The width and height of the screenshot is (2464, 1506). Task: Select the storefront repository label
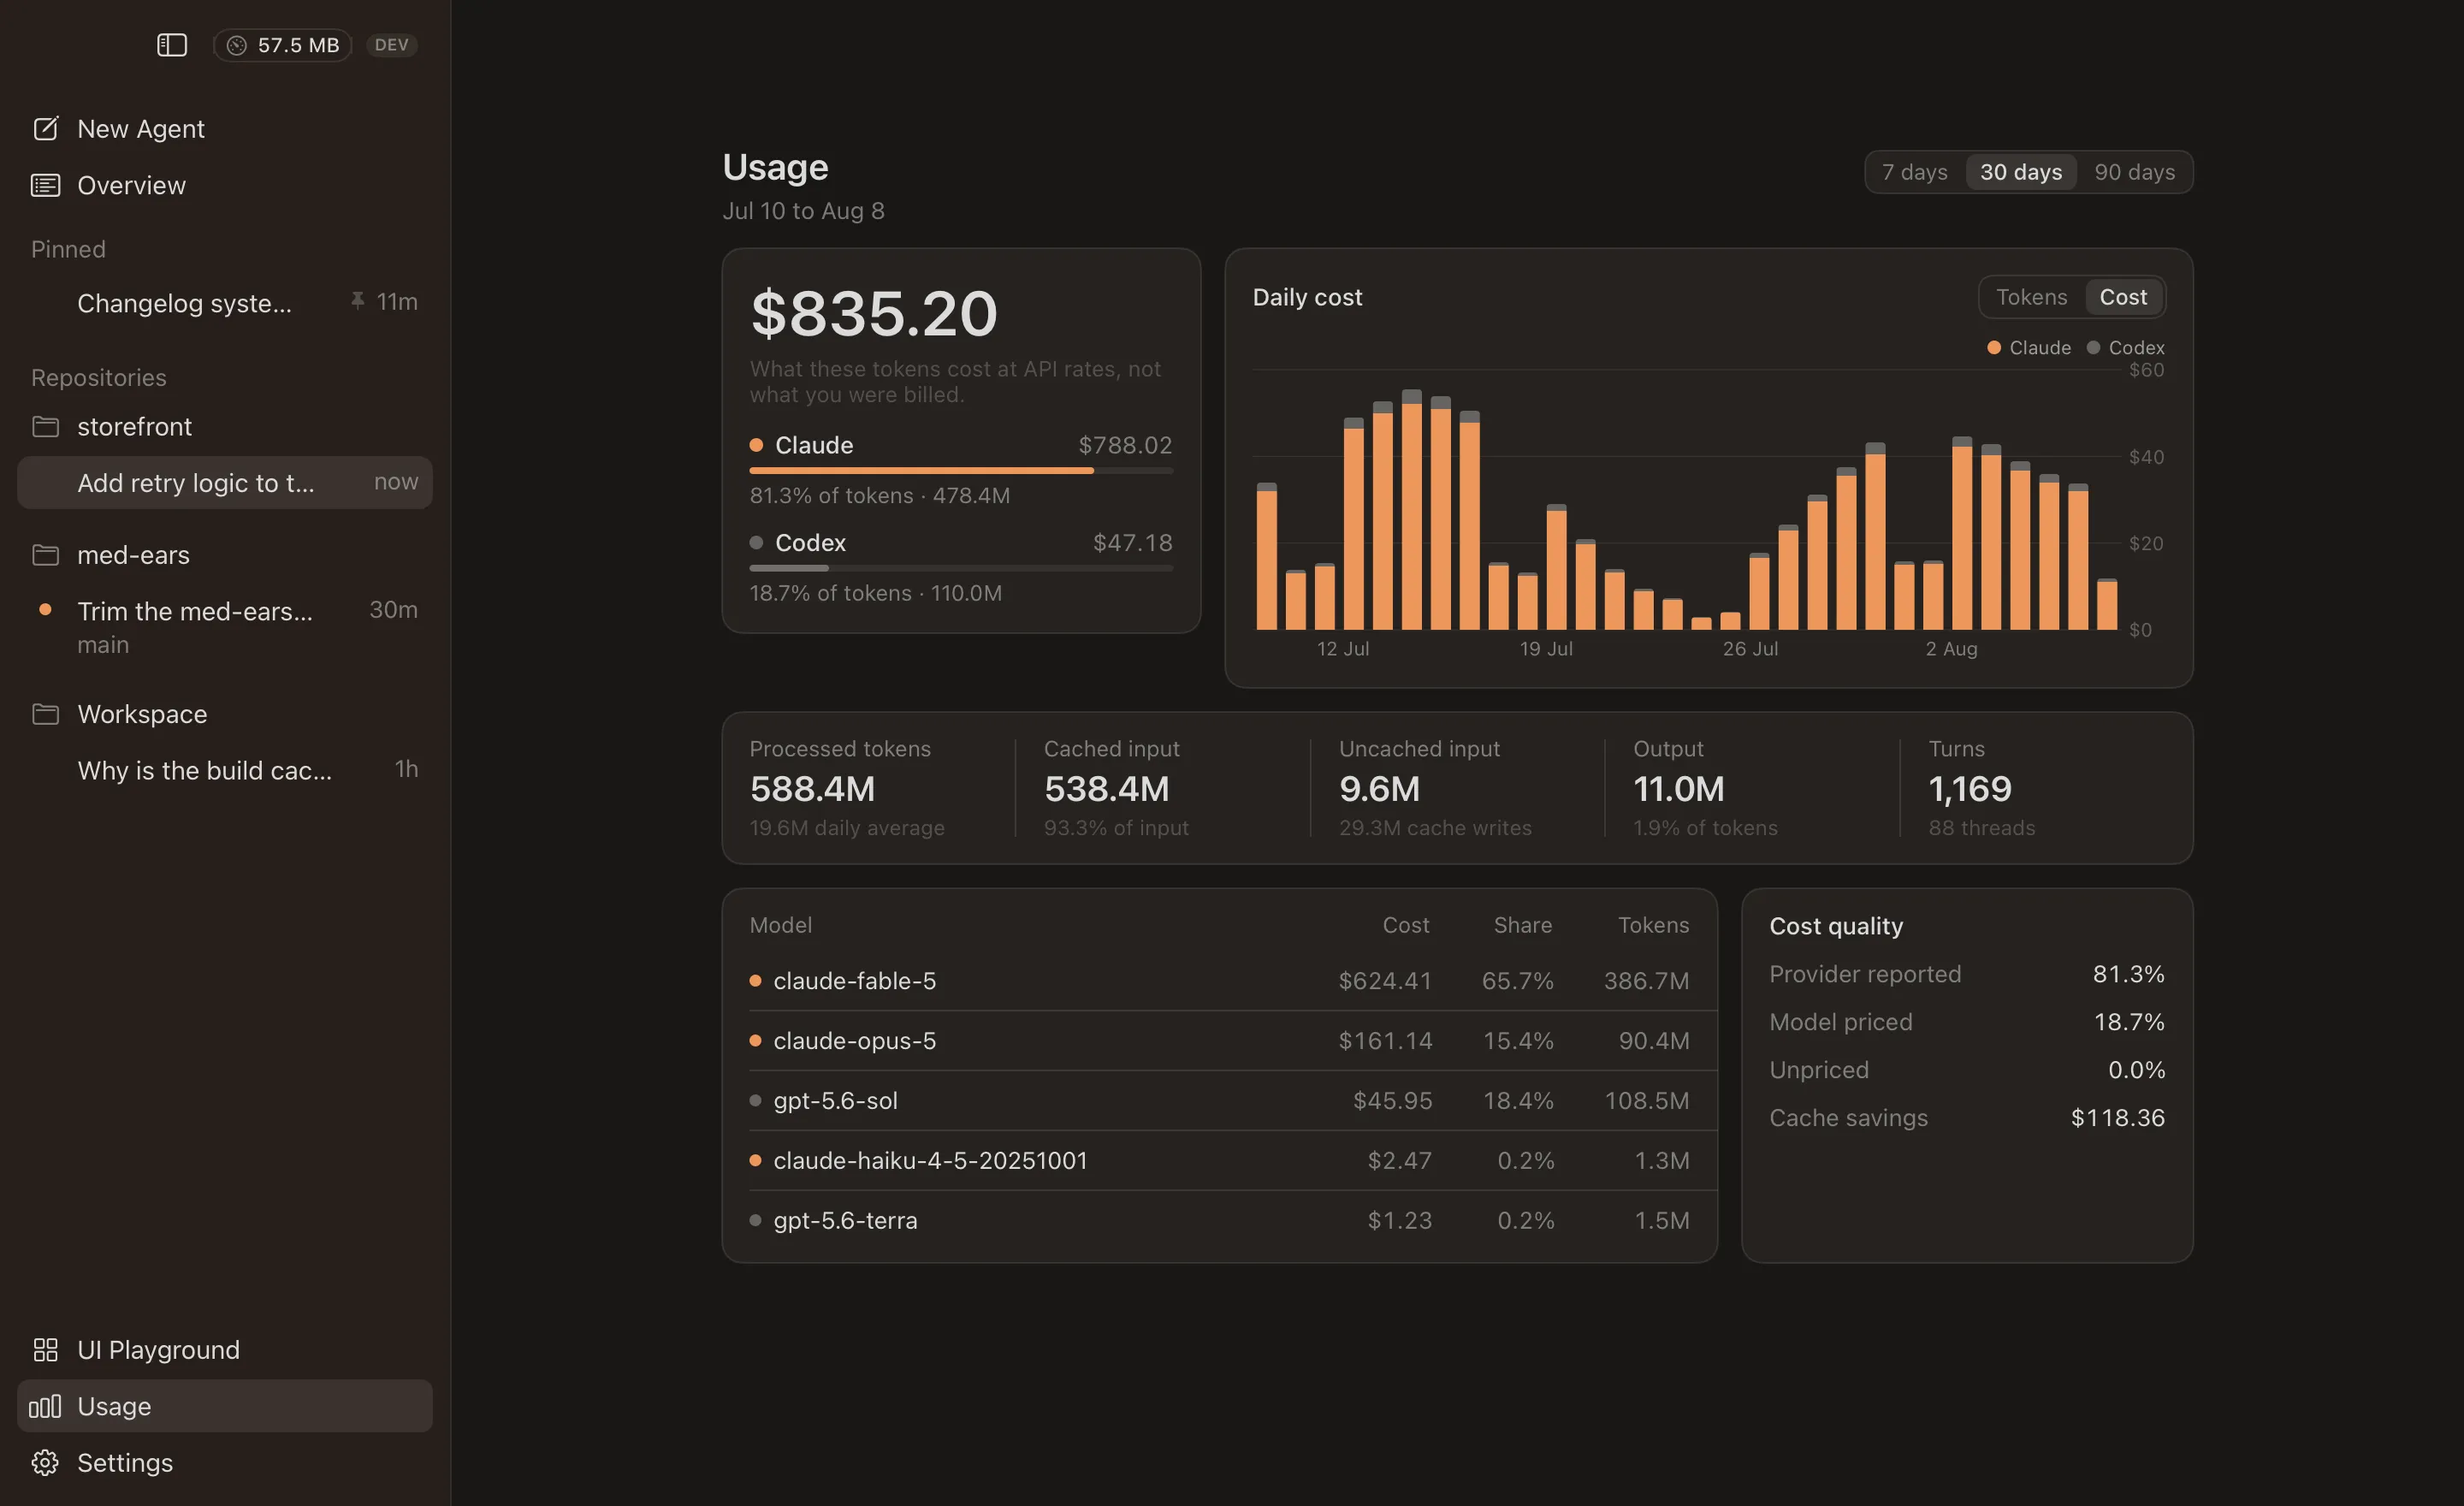coord(134,427)
